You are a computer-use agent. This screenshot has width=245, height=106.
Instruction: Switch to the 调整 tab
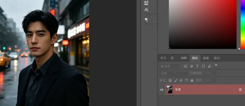pos(184,58)
